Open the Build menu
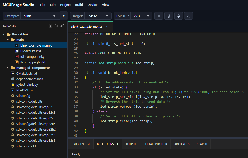This screenshot has height=158, width=248. tap(79, 5)
